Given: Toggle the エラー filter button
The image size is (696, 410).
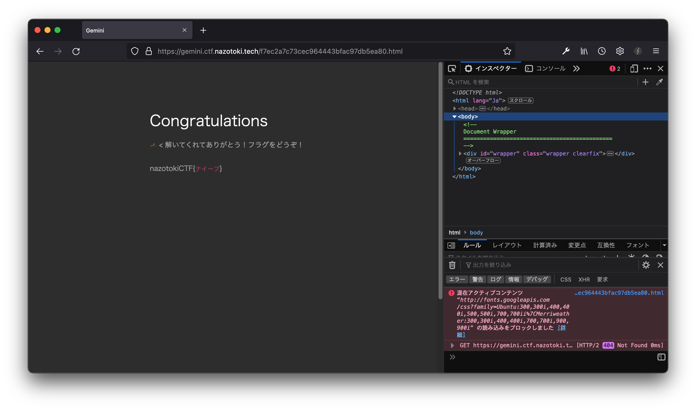Looking at the screenshot, I should 457,279.
